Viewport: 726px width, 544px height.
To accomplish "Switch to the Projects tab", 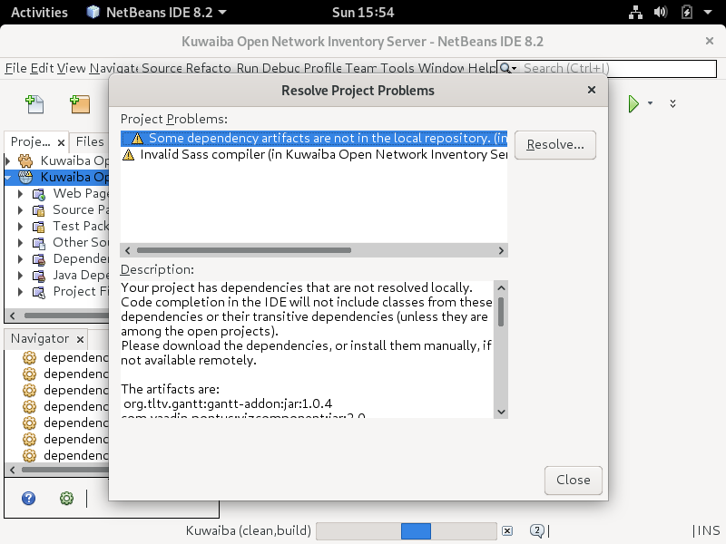I will point(31,141).
